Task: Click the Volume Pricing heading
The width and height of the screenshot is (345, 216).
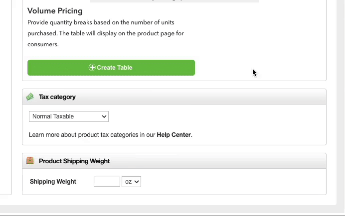Action: [55, 11]
